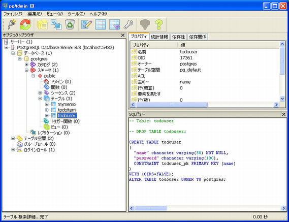
Task: Click the プロパティ column header
Action: [154, 45]
